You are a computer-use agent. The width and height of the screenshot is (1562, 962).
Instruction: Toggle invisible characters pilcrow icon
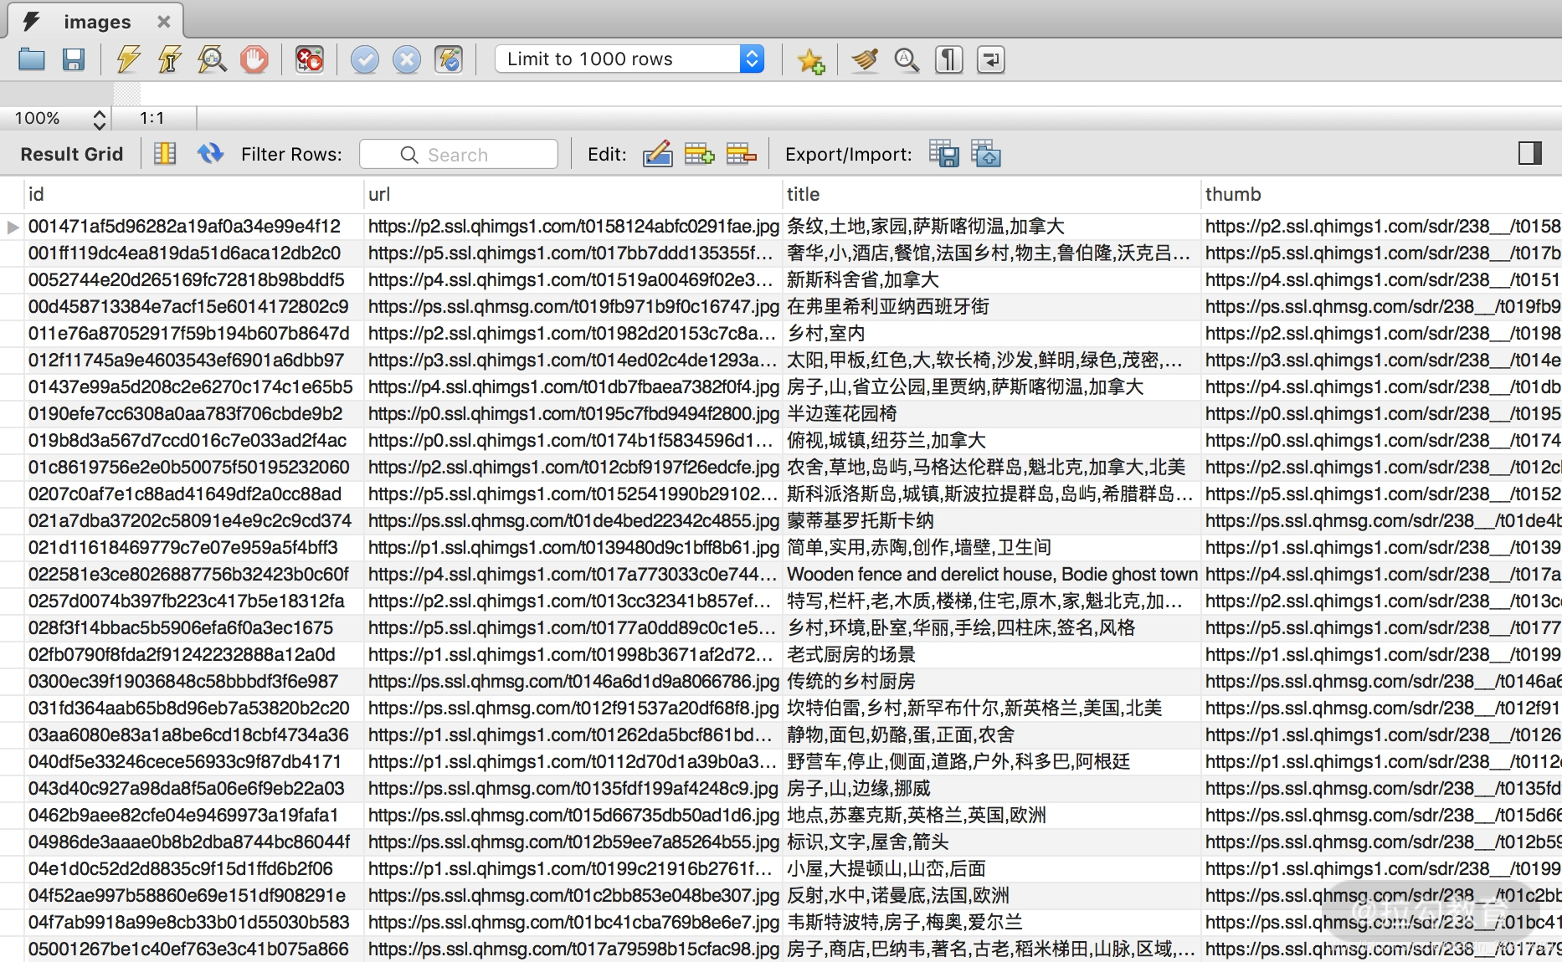click(948, 59)
